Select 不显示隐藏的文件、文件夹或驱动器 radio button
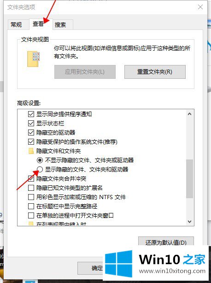Viewport: 211px width, 283px height. 40,160
